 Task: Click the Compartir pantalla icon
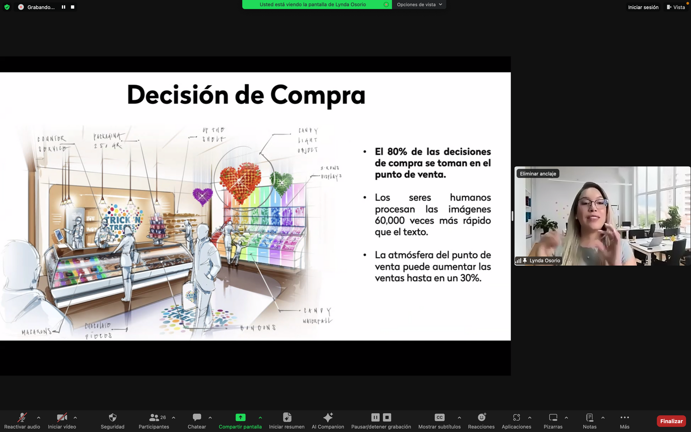click(240, 418)
